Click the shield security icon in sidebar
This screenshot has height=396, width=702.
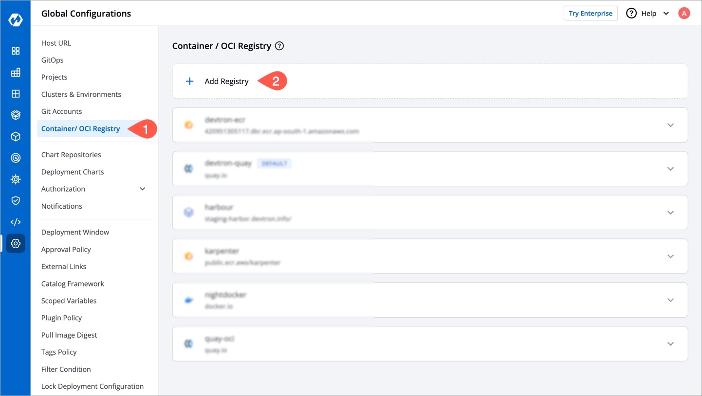16,200
